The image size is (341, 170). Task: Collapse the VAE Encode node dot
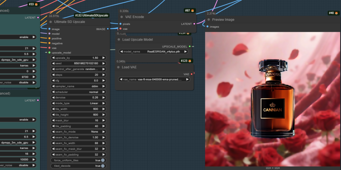[x=122, y=17]
